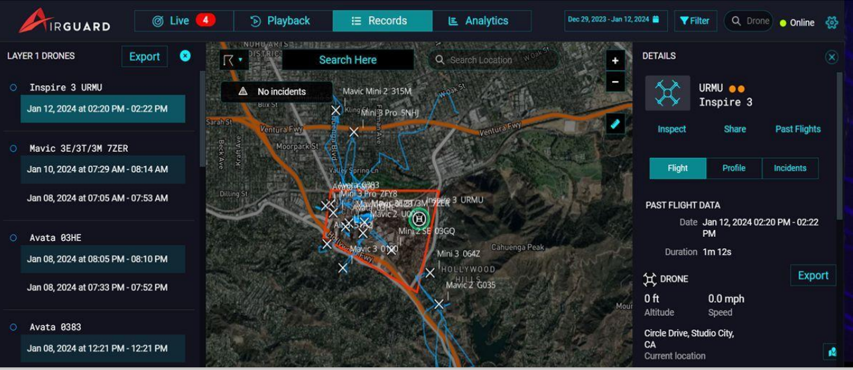The image size is (853, 370).
Task: Click the Drone search field
Action: click(x=748, y=21)
